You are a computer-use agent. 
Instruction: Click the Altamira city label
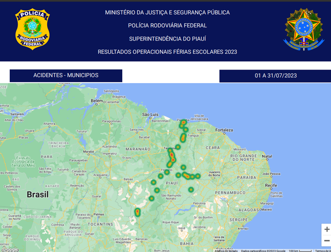49,124
